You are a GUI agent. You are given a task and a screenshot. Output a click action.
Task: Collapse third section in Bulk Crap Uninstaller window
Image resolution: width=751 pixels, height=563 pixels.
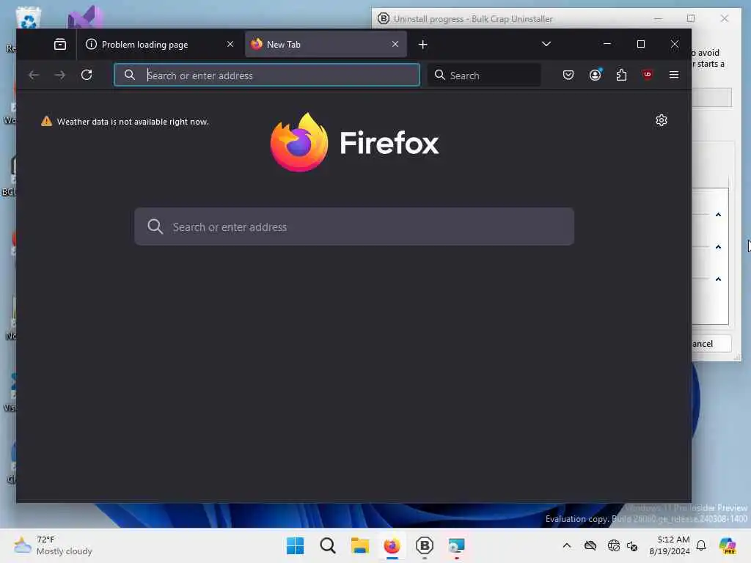click(x=718, y=279)
